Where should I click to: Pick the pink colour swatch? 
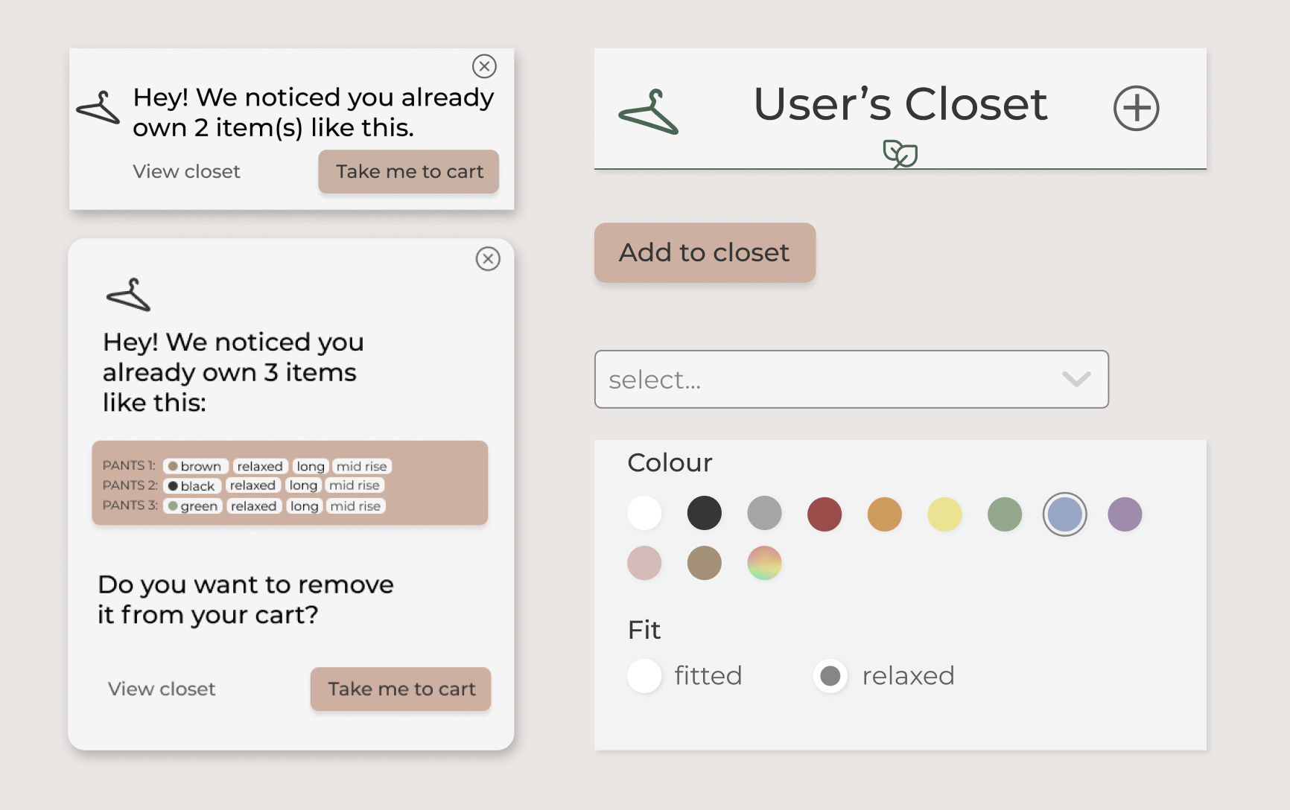(644, 563)
